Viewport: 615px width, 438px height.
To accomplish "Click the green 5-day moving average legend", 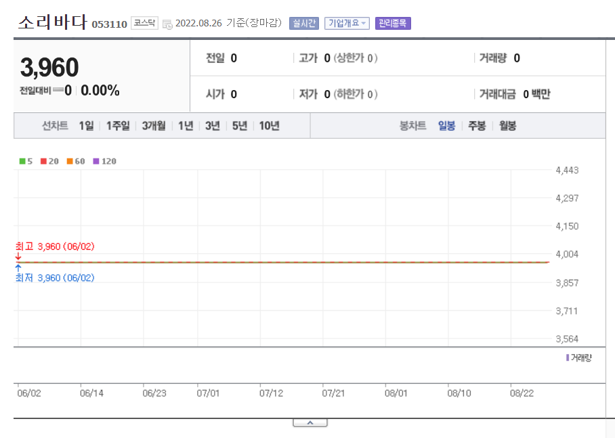I will (x=26, y=161).
